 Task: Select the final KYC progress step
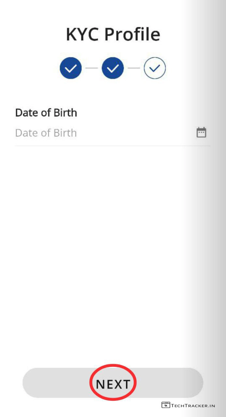(x=155, y=68)
